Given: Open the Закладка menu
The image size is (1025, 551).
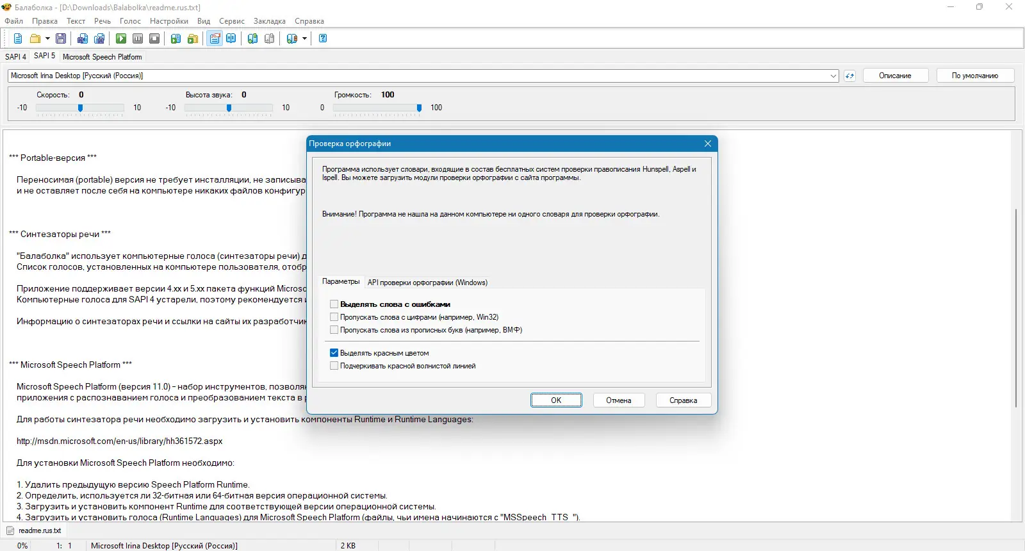Looking at the screenshot, I should 270,21.
